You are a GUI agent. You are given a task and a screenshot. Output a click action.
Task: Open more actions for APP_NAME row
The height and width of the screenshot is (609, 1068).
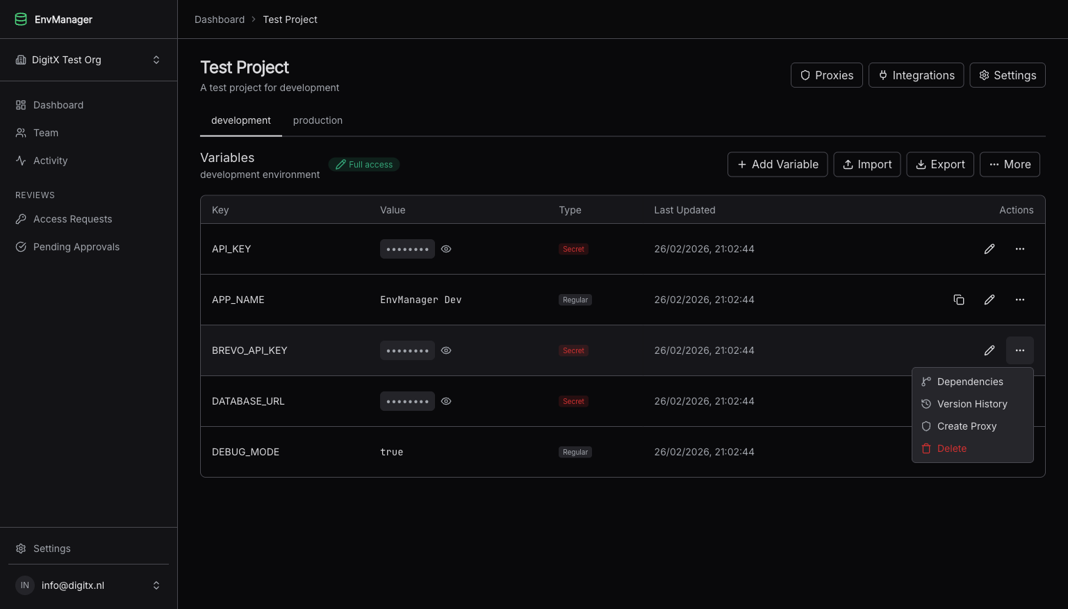(1020, 300)
